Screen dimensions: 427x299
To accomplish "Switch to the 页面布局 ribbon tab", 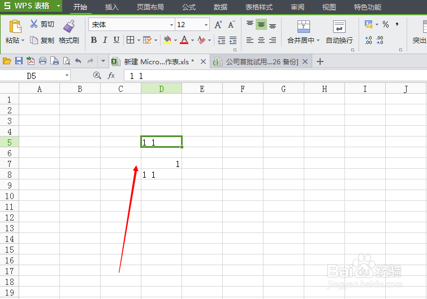I will pyautogui.click(x=150, y=7).
